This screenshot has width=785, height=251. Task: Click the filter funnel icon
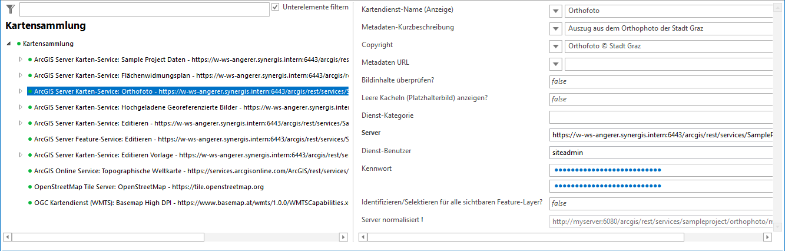click(x=10, y=8)
